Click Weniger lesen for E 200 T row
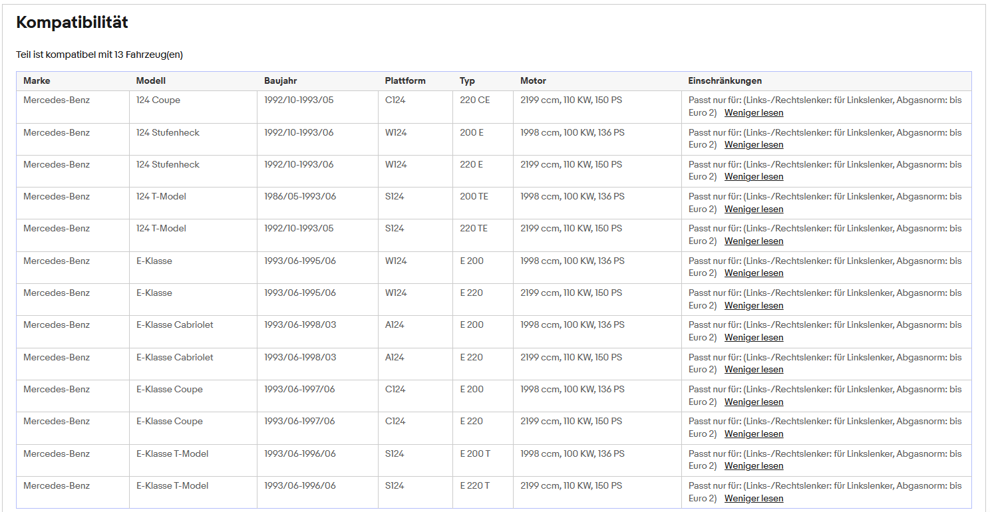 coord(754,465)
